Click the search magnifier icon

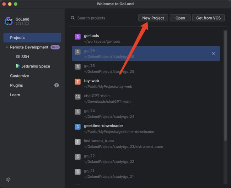click(x=72, y=18)
